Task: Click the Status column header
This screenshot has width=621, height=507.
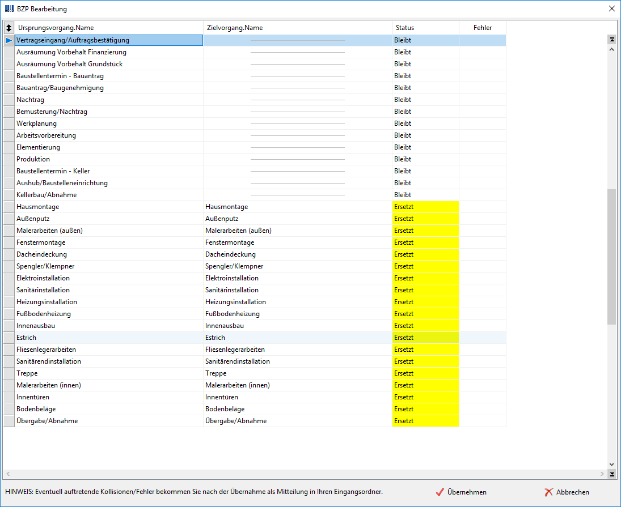Action: click(426, 28)
